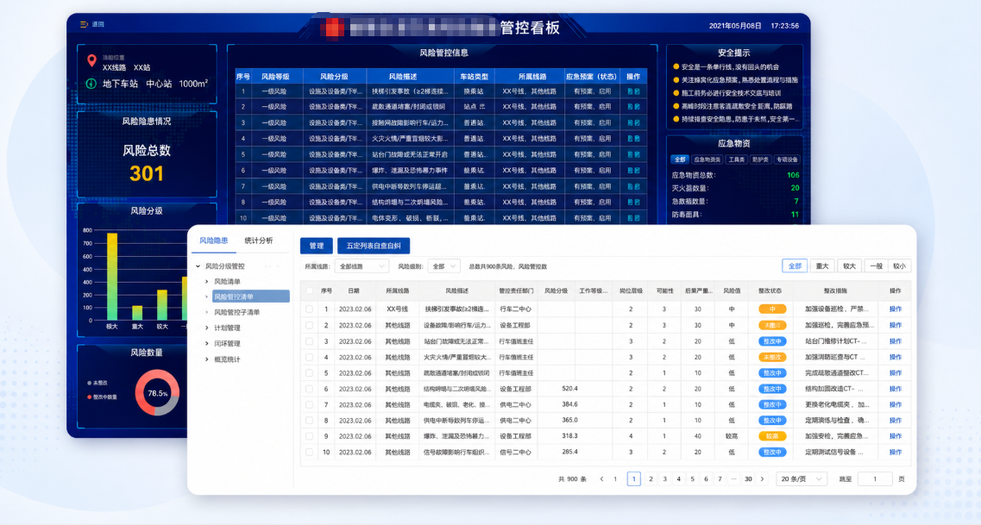Click the red location pin icon beside XX线路
The image size is (981, 525).
pyautogui.click(x=91, y=60)
